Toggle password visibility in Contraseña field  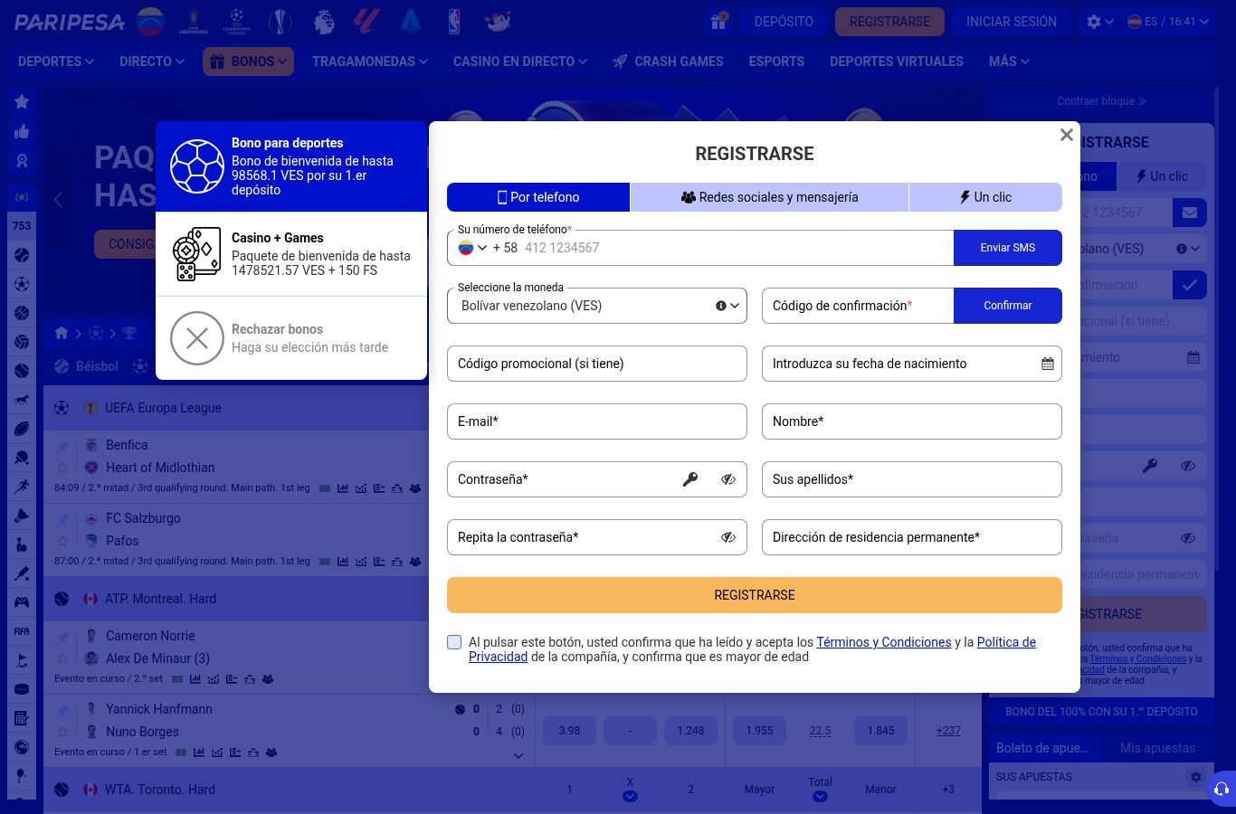728,479
